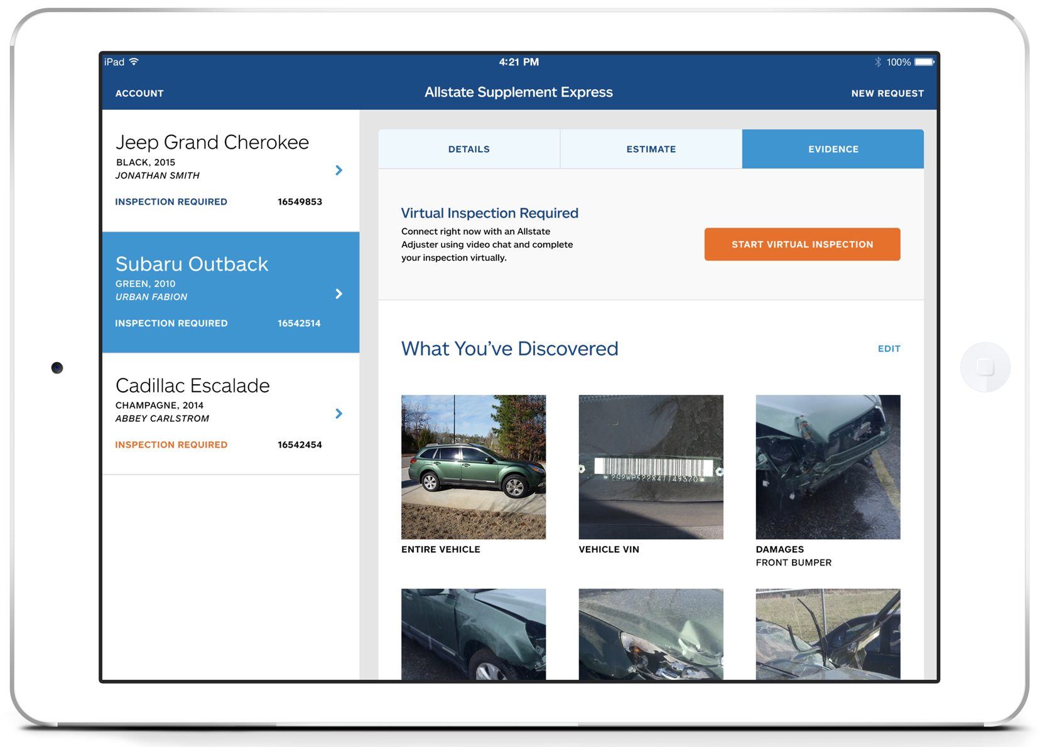Click the Vehicle VIN caption

point(609,549)
